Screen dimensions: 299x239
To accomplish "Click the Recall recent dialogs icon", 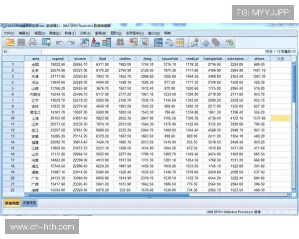I will pyautogui.click(x=46, y=42).
